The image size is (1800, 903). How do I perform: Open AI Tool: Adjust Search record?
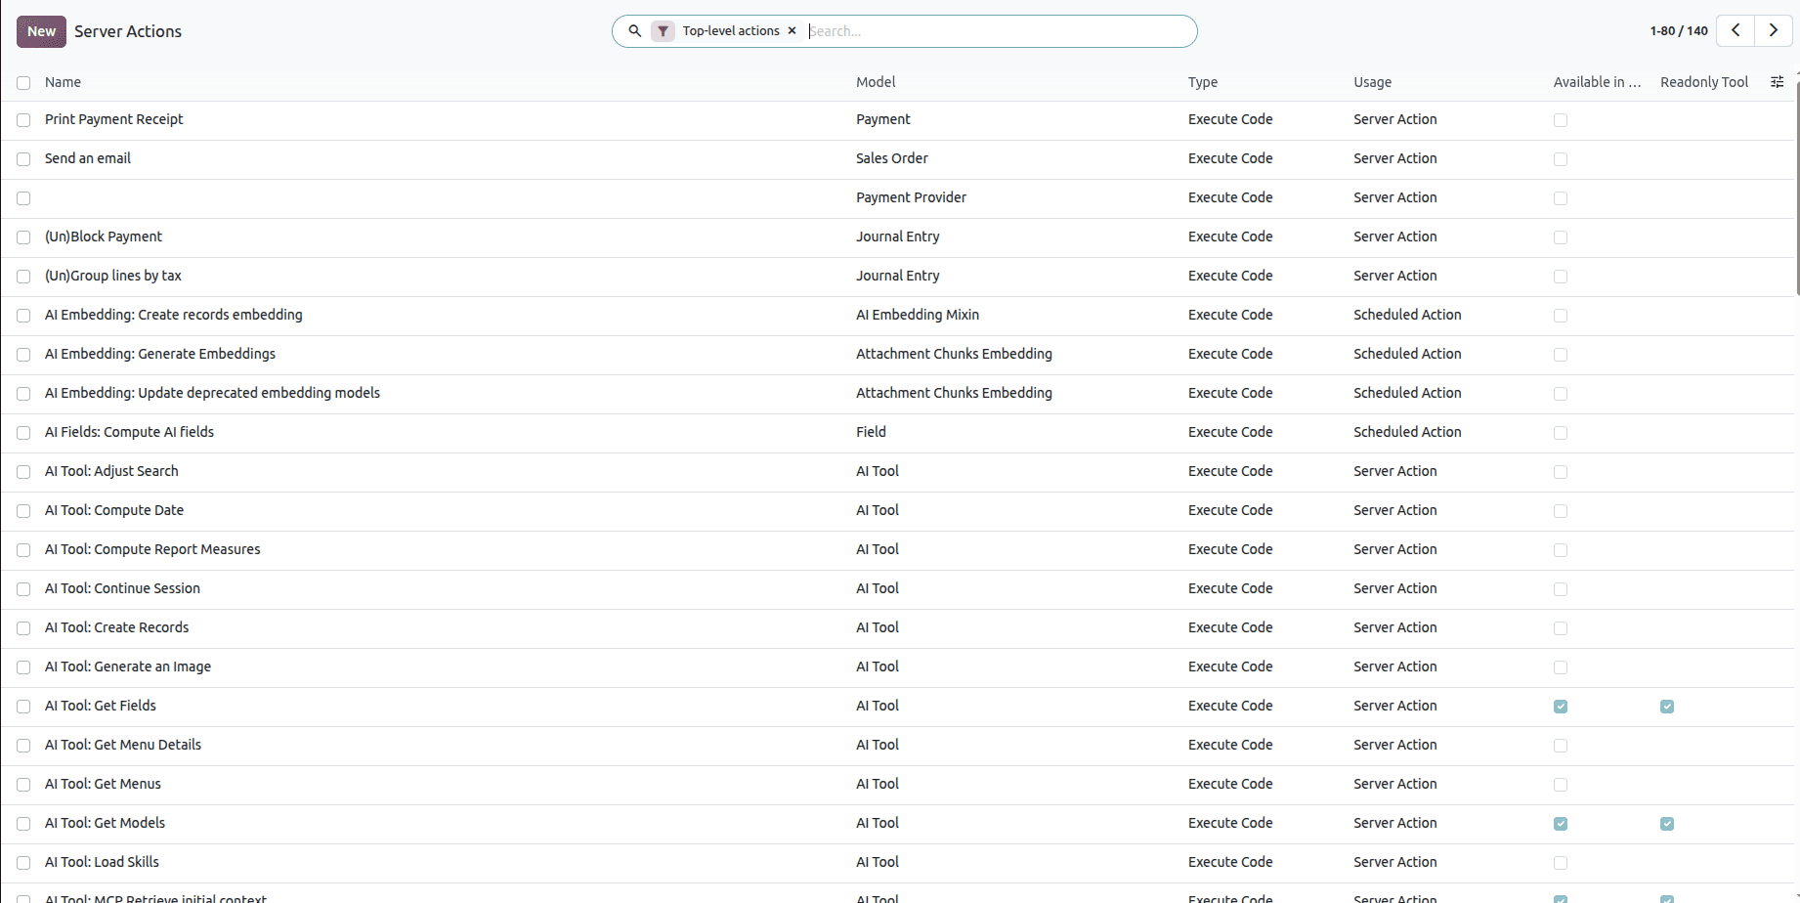[x=111, y=471]
